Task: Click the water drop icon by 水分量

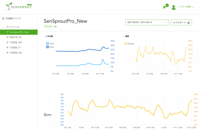Action: (x=46, y=36)
